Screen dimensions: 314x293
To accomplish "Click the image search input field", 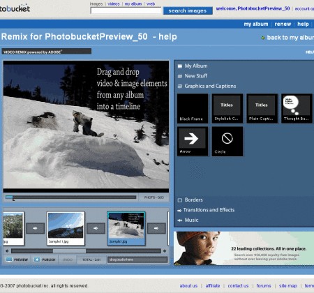I will click(126, 10).
